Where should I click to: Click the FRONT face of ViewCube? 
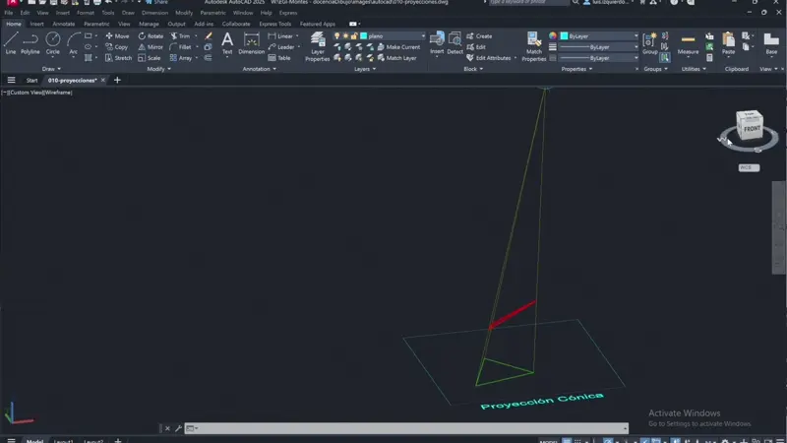pos(752,129)
